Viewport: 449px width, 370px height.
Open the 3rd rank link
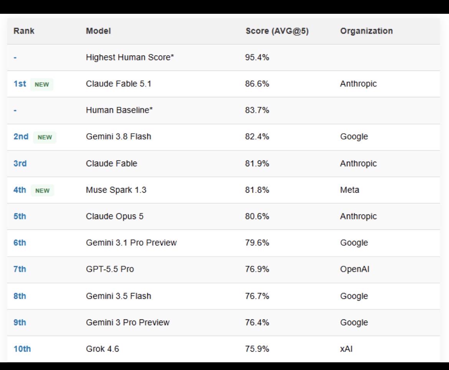(x=20, y=164)
